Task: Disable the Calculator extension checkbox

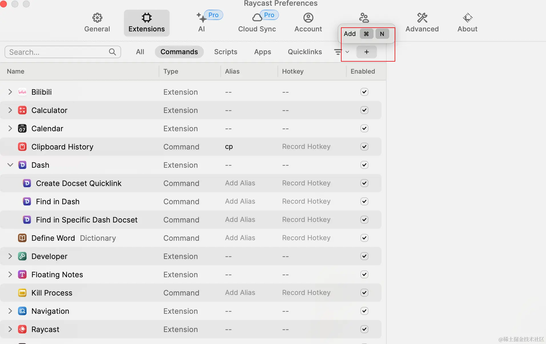Action: pyautogui.click(x=364, y=110)
